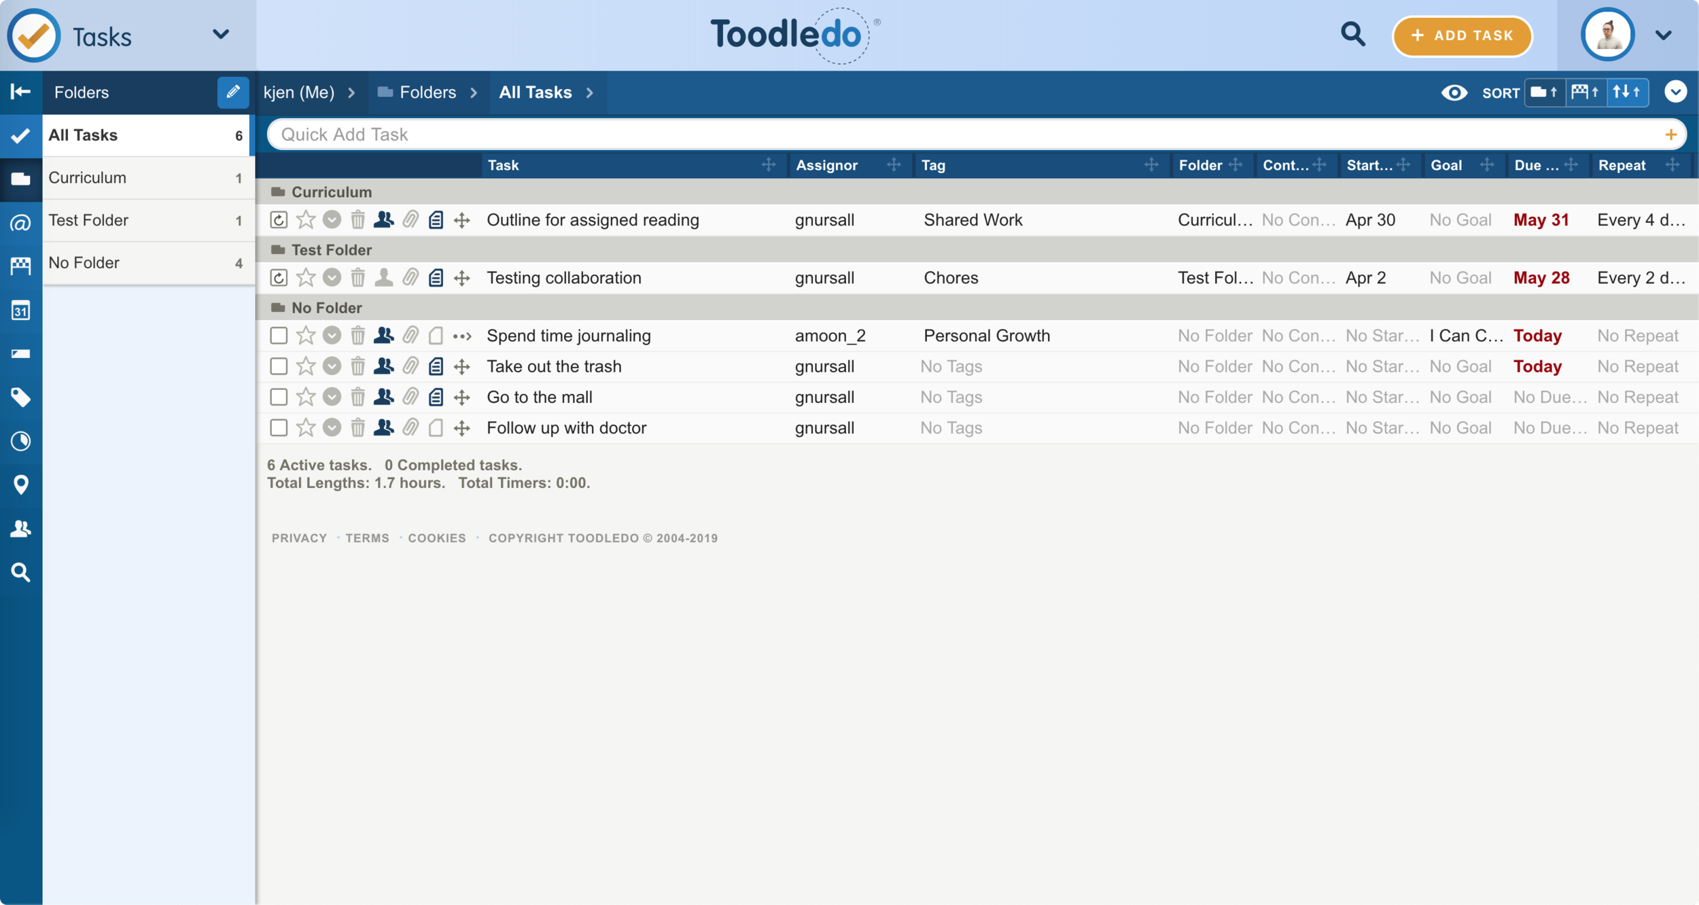Check off 'Take out the trash'

[x=279, y=366]
